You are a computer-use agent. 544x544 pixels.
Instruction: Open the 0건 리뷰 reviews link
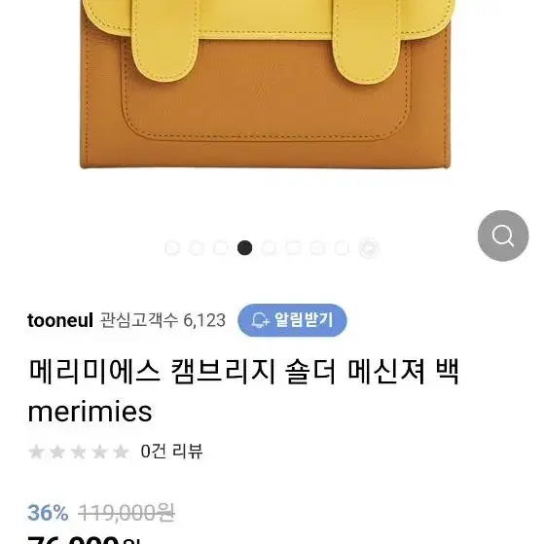click(x=171, y=452)
